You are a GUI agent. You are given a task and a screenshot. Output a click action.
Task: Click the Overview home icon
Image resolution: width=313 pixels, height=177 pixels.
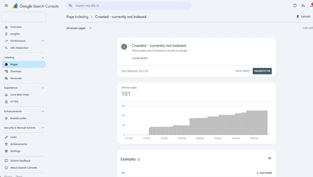tap(6, 27)
